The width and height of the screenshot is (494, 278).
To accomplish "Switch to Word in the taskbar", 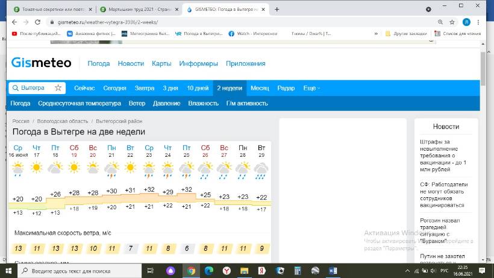I will (333, 271).
